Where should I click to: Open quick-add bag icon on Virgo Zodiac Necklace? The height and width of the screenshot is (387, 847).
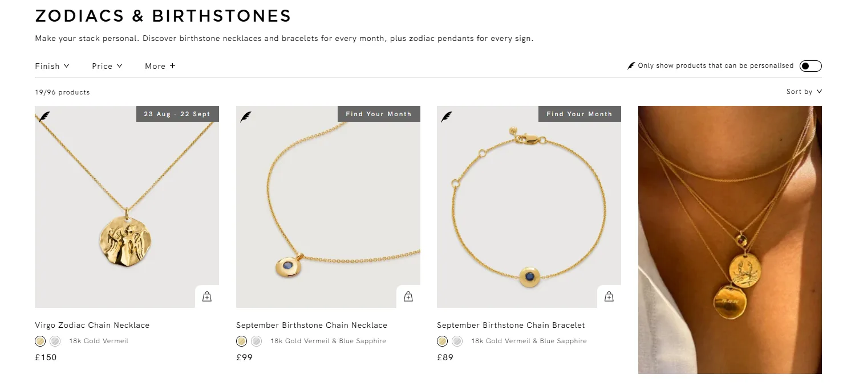[x=207, y=296]
